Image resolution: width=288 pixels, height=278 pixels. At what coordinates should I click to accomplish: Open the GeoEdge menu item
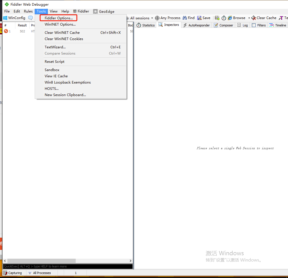coord(104,11)
